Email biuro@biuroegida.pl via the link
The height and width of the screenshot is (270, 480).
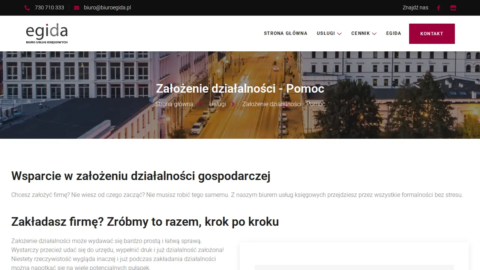pos(107,7)
